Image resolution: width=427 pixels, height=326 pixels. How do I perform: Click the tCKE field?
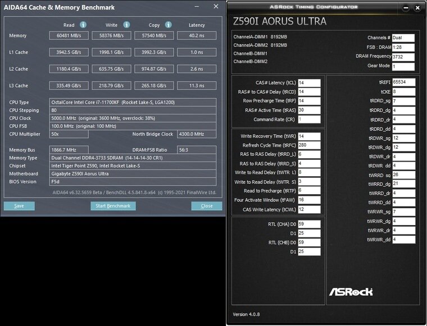point(404,91)
